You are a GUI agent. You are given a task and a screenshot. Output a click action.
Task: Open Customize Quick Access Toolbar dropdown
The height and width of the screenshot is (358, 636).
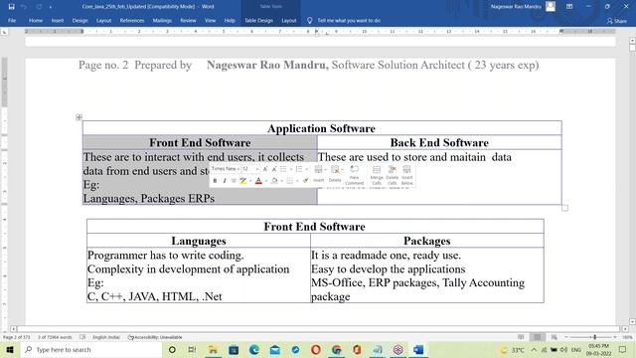[x=51, y=7]
